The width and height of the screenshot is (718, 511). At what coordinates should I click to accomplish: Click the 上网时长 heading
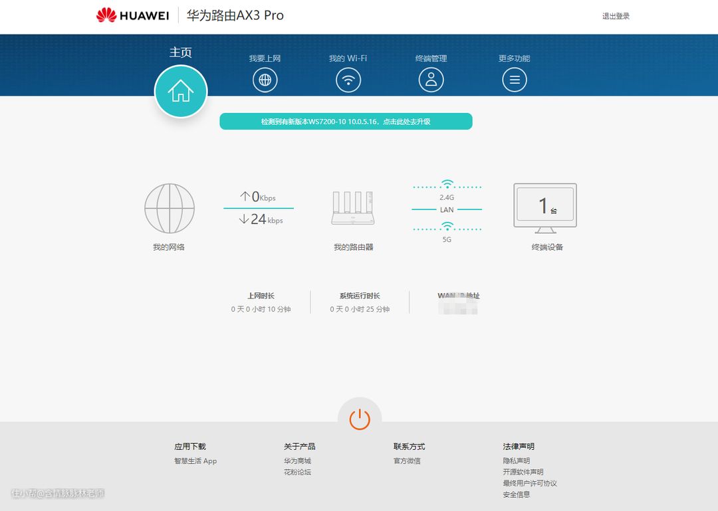pyautogui.click(x=261, y=296)
